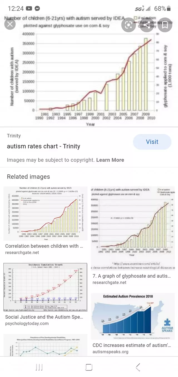This screenshot has width=178, height=377.
Task: Tap the Android home button
Action: click(89, 367)
